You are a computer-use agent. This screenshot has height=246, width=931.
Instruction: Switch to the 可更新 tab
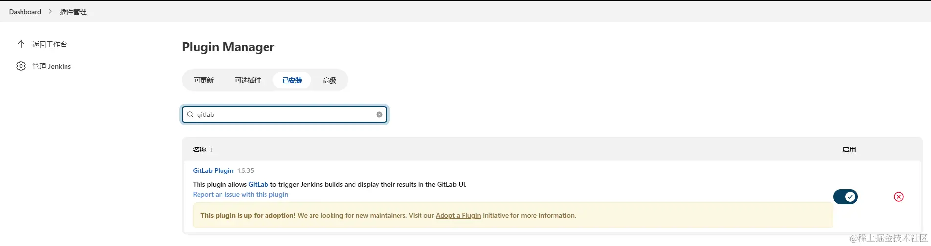pyautogui.click(x=203, y=80)
